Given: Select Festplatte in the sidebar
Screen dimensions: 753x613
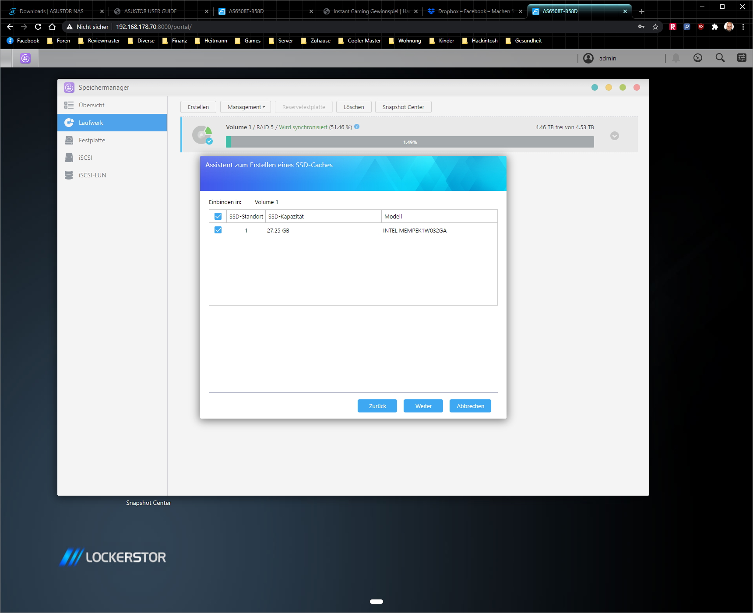Looking at the screenshot, I should point(112,140).
